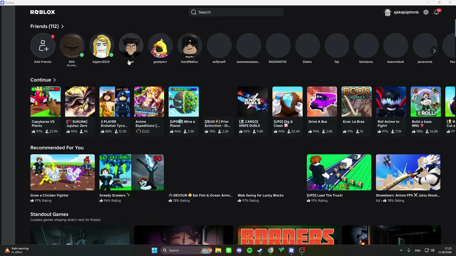Open the ZEUS Prior Extinction game title
The image size is (456, 256).
click(x=218, y=123)
